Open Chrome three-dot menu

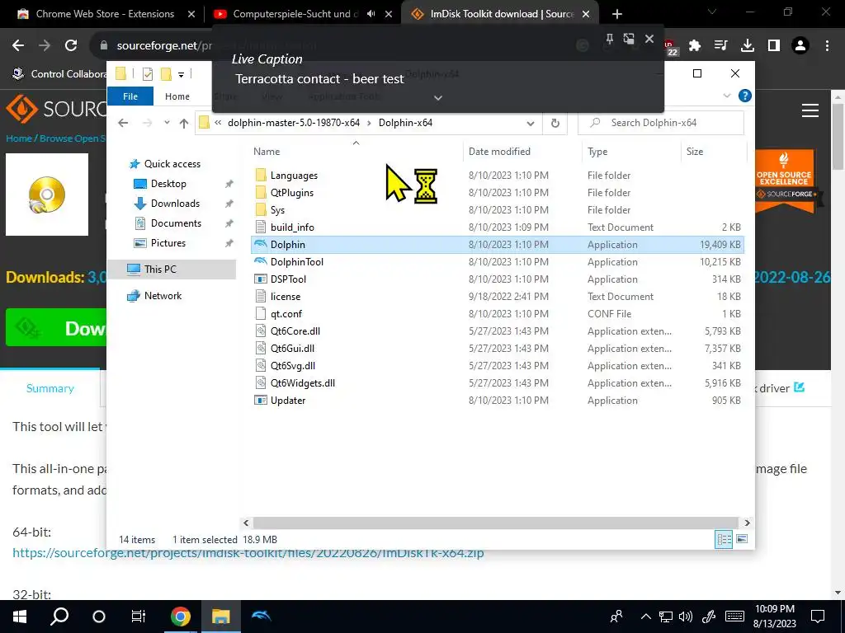(827, 46)
